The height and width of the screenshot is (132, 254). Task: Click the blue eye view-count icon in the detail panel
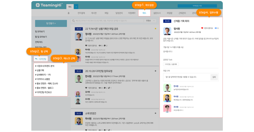[216, 28]
